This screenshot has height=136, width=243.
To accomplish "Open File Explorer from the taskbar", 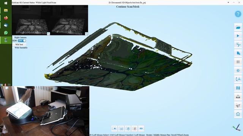I will point(6,10).
